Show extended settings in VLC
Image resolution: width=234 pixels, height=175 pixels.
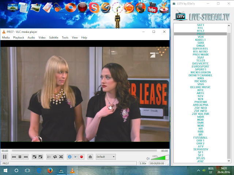[41, 157]
